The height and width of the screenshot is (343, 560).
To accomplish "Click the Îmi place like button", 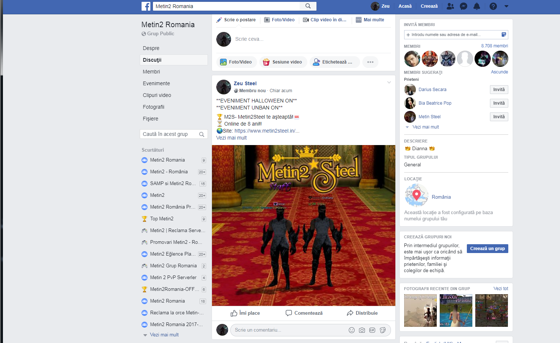I will click(x=245, y=313).
